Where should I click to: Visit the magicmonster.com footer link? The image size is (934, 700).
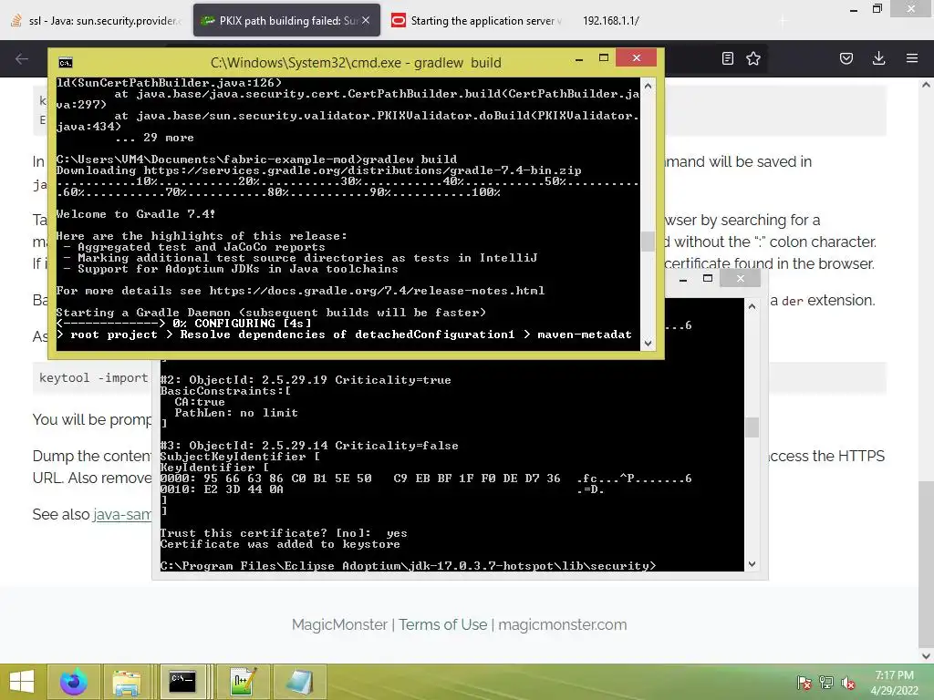coord(562,624)
